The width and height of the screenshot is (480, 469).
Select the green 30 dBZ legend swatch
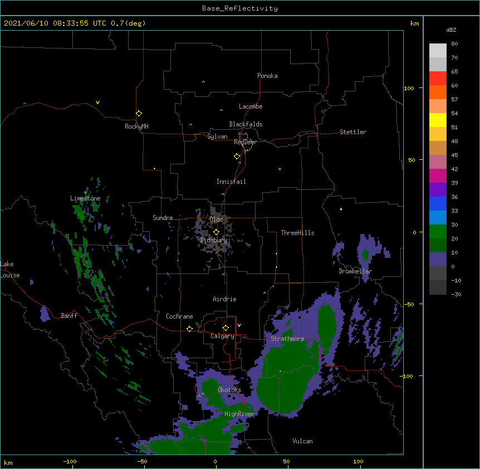pos(438,232)
